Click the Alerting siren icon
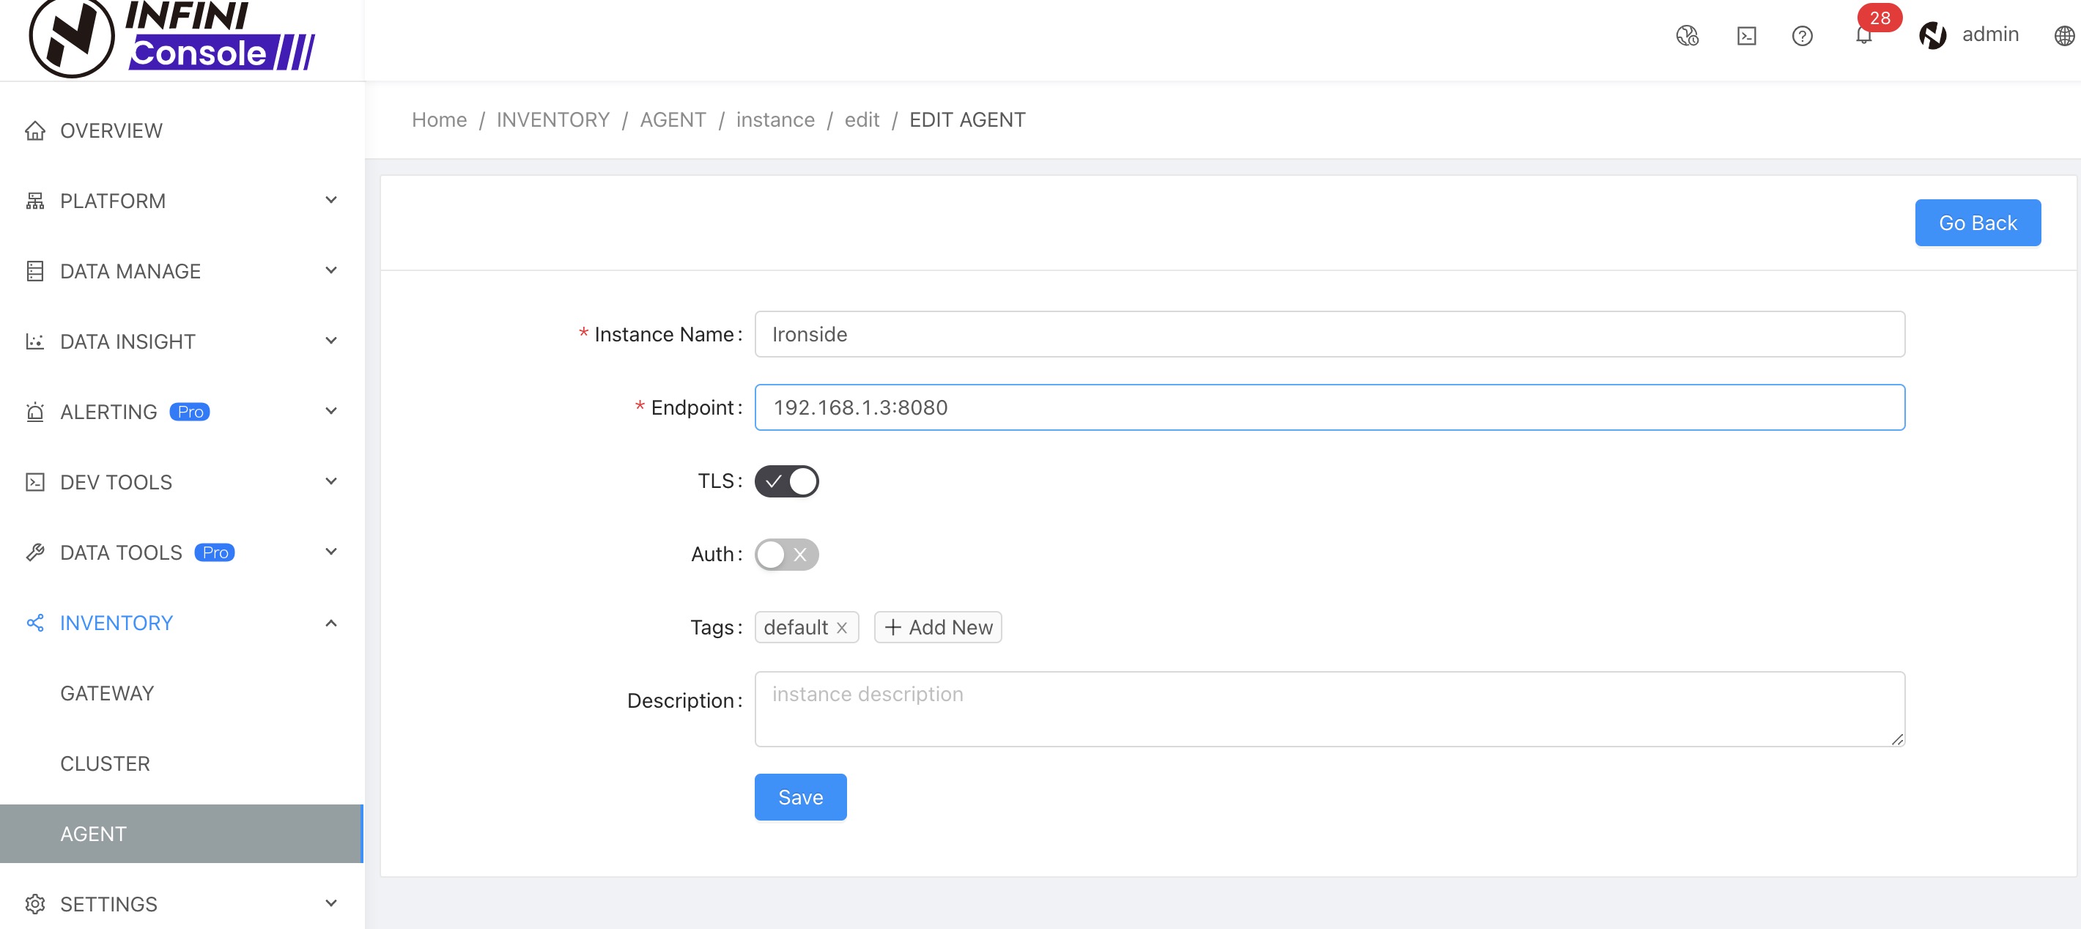The height and width of the screenshot is (929, 2081). pos(34,411)
